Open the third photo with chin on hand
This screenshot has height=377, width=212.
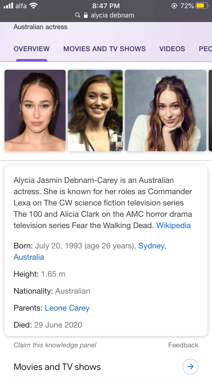click(x=166, y=110)
